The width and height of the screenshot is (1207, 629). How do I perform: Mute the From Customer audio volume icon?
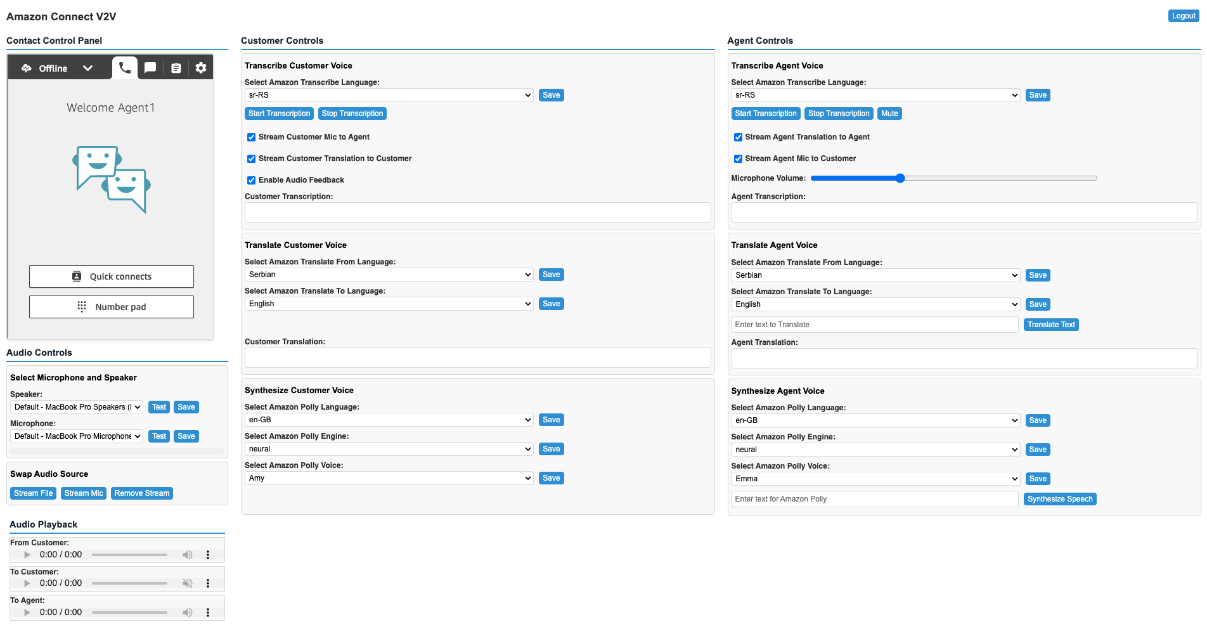(188, 555)
